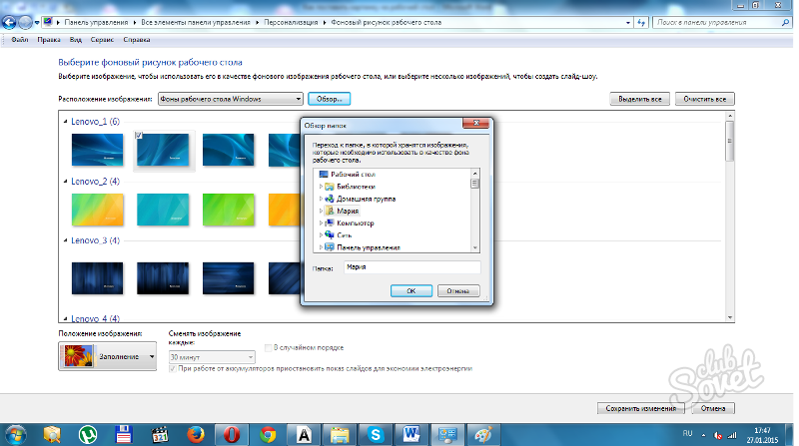Click OK in the folder browse dialog
The height and width of the screenshot is (446, 799).
(x=410, y=291)
